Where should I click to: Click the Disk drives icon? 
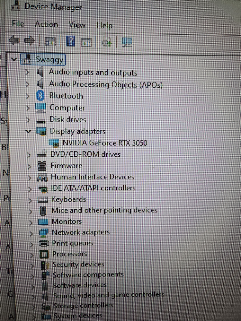click(x=41, y=121)
